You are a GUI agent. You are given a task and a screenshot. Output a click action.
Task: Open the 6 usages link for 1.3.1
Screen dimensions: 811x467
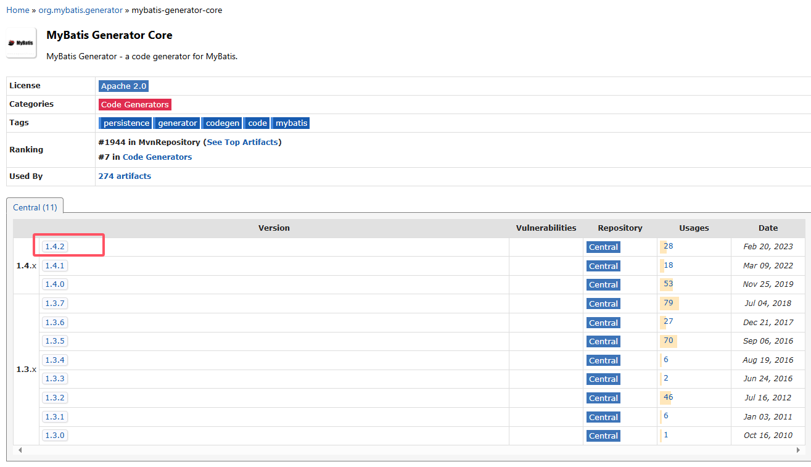666,416
